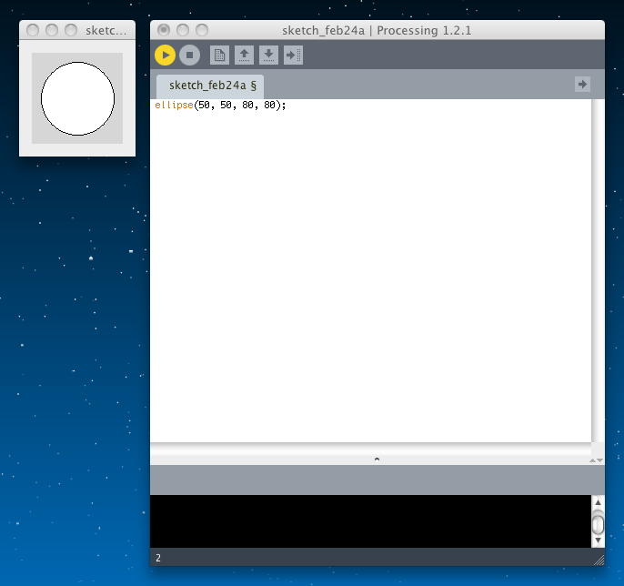Click the editor's small split-pane arrows
This screenshot has height=586, width=624.
point(596,460)
